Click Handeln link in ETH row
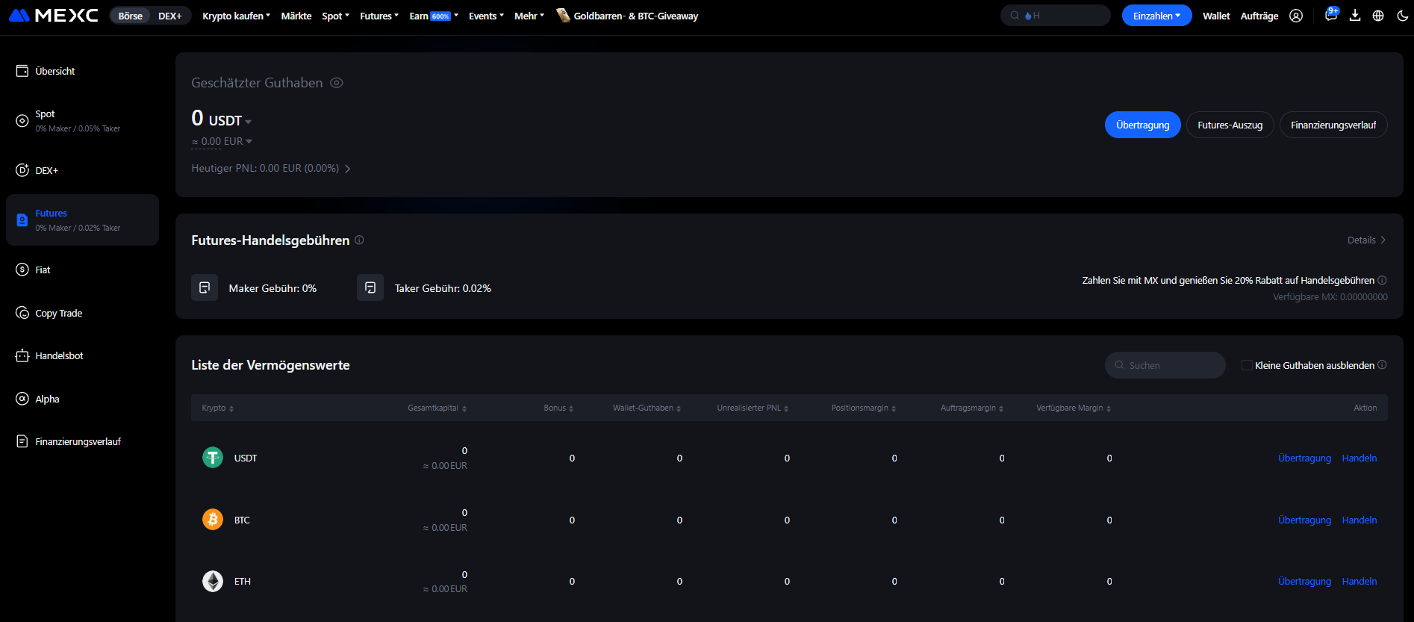Screen dimensions: 1414x622 [1359, 581]
